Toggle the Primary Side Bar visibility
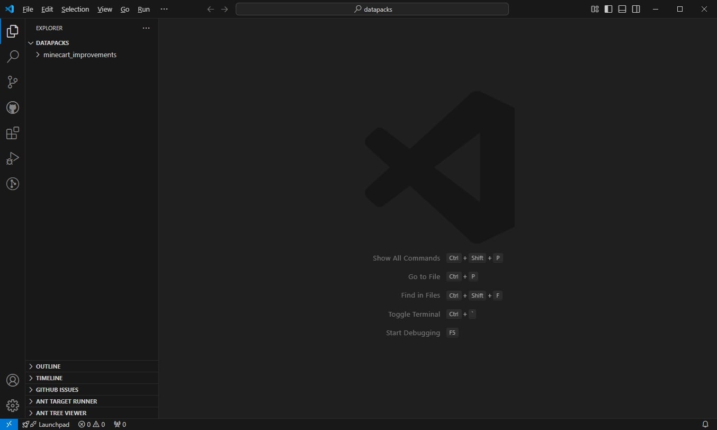 pyautogui.click(x=608, y=9)
